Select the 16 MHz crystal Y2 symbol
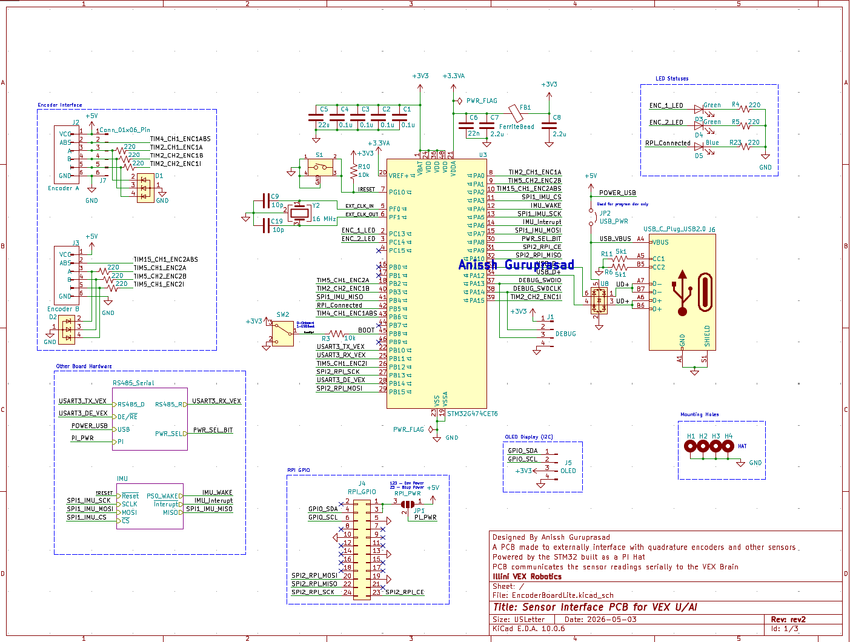Viewport: 850px width, 642px height. tap(299, 213)
